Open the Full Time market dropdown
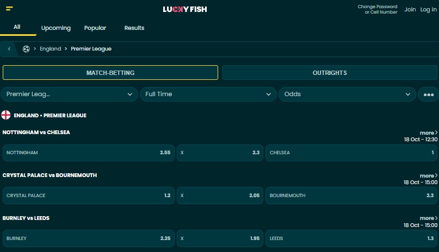The image size is (439, 252). 208,94
